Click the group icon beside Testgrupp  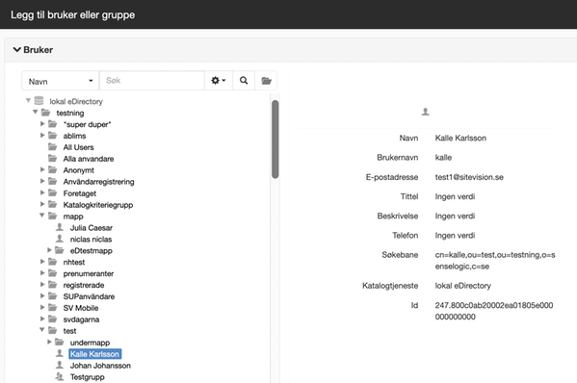pyautogui.click(x=60, y=376)
